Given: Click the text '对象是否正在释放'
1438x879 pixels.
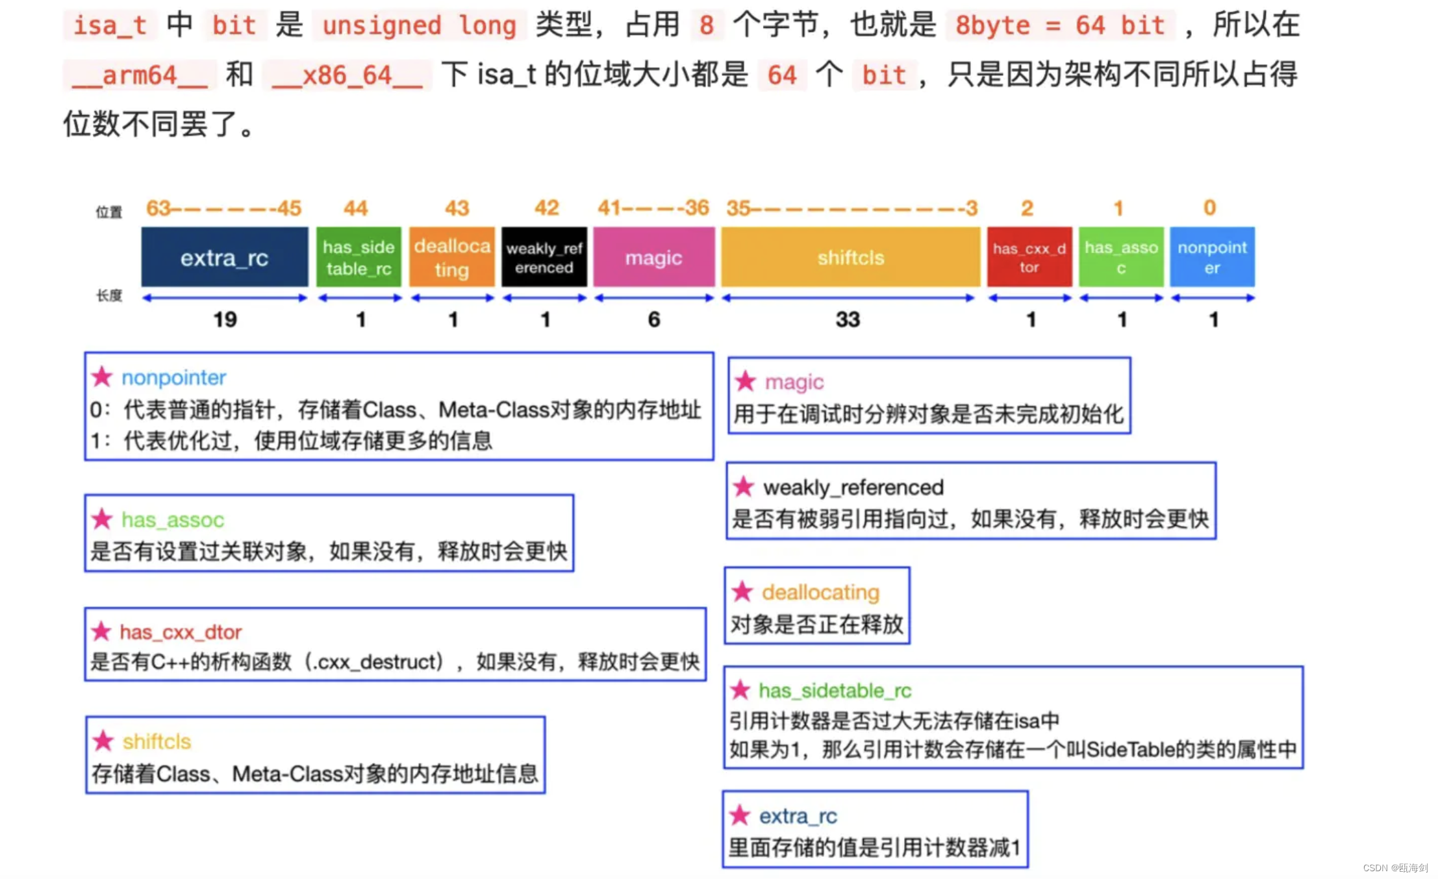Looking at the screenshot, I should click(816, 624).
